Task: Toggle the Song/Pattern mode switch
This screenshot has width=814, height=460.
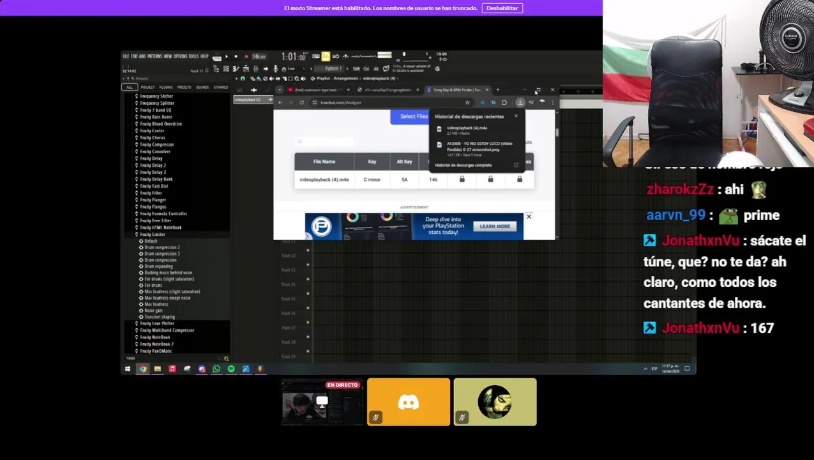Action: (x=217, y=57)
